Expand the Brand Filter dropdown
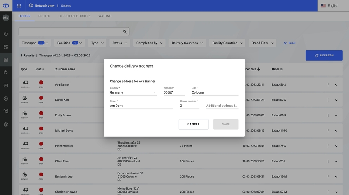The height and width of the screenshot is (195, 349). click(x=263, y=43)
